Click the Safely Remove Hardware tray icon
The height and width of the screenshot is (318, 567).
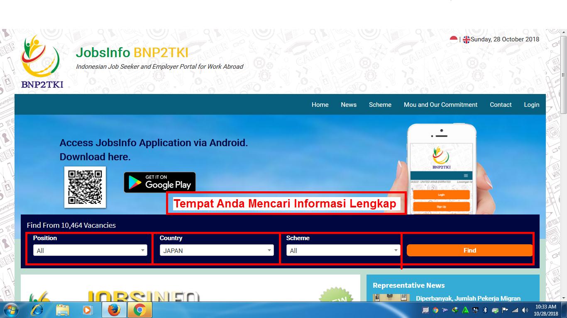pos(495,310)
